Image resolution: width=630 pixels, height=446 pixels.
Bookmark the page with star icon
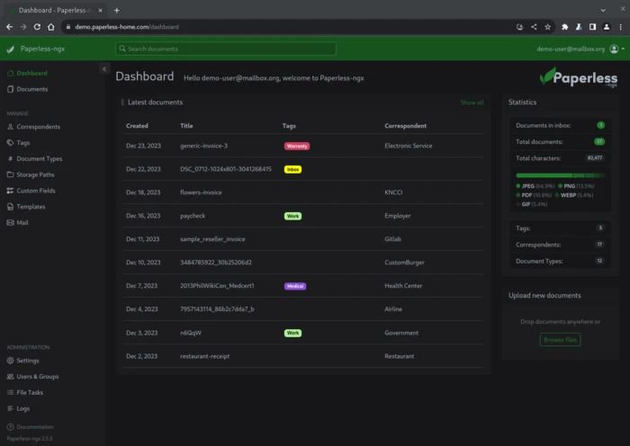[x=547, y=27]
